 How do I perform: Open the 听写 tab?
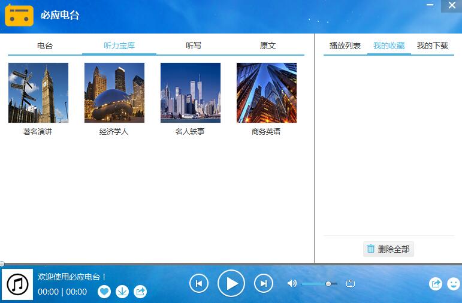194,46
